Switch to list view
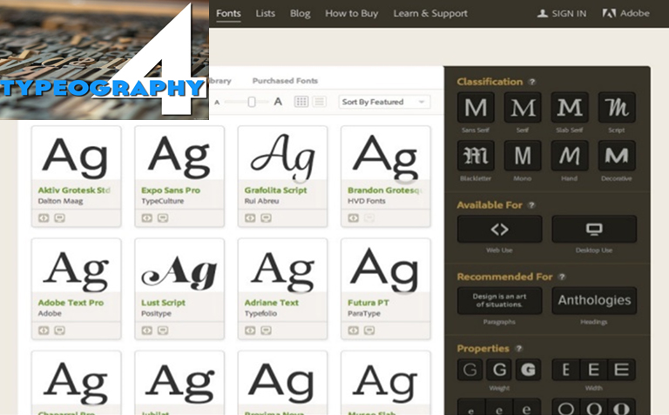 [319, 102]
